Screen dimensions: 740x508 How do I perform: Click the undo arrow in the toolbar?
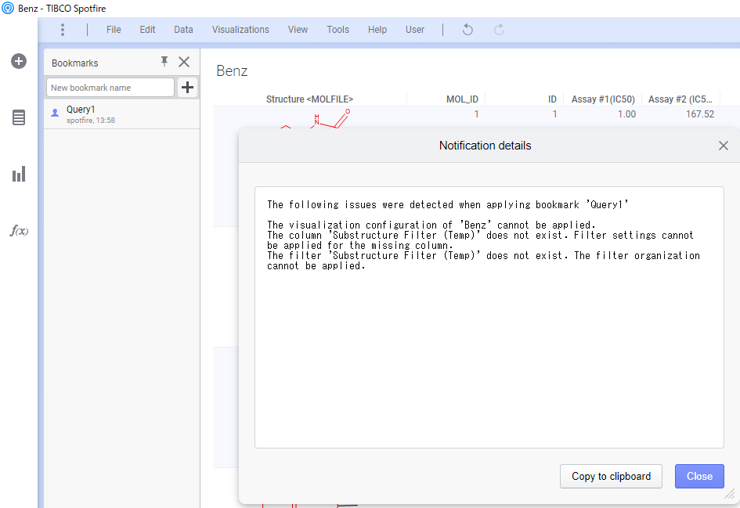pos(467,30)
